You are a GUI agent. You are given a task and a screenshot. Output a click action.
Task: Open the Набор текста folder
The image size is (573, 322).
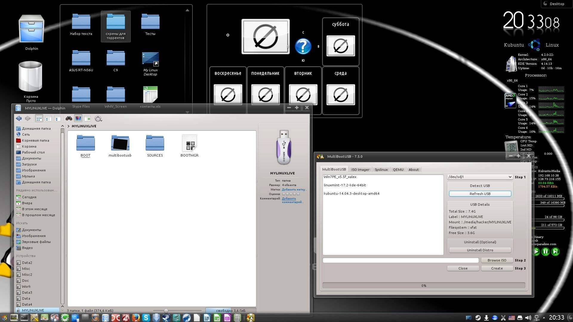81,25
